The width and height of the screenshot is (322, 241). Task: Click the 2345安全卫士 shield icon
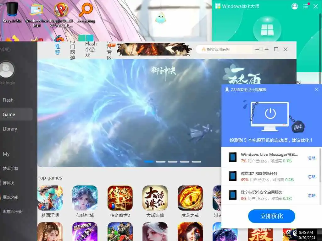(227, 89)
